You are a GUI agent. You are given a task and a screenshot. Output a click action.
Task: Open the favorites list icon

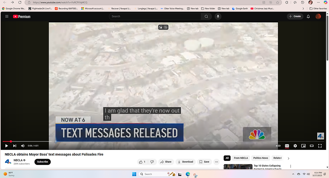(295, 2)
